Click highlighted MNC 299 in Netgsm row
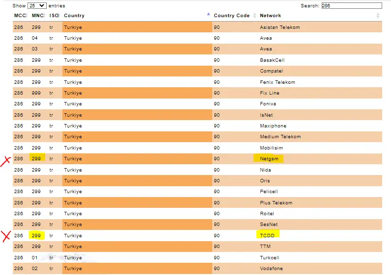The width and height of the screenshot is (391, 275). point(36,158)
